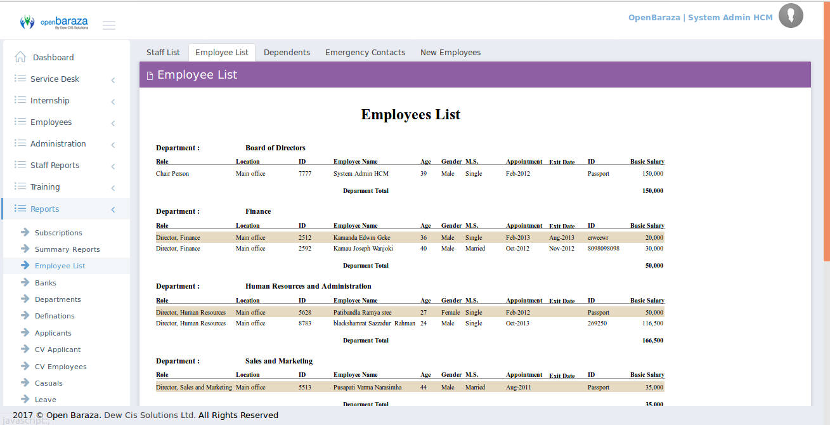The width and height of the screenshot is (830, 425).
Task: Select the New Employees tab
Action: click(450, 53)
